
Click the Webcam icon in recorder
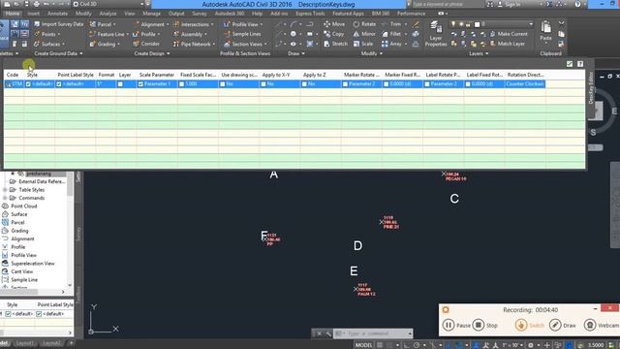590,325
